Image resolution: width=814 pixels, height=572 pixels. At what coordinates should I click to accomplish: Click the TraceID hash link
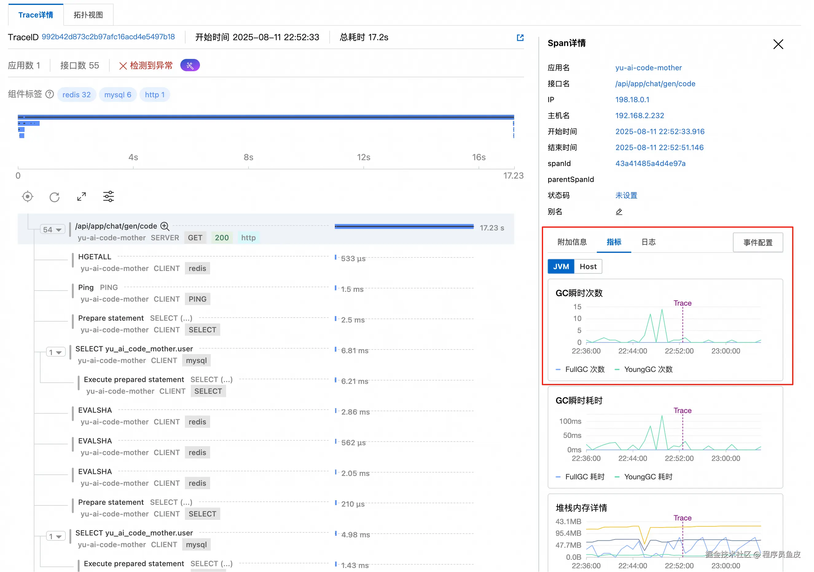[108, 37]
